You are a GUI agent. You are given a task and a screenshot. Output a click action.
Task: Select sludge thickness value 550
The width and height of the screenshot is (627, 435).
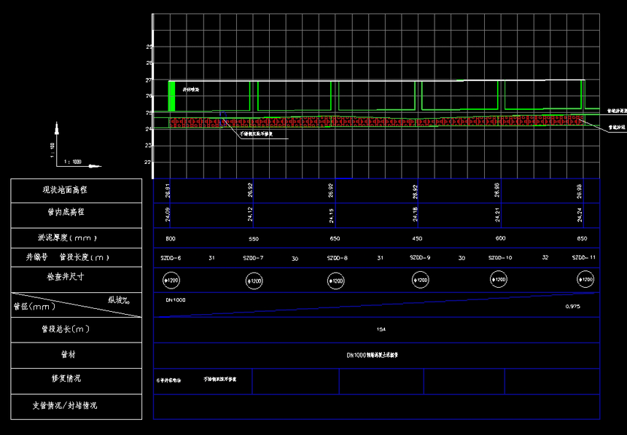tap(254, 239)
